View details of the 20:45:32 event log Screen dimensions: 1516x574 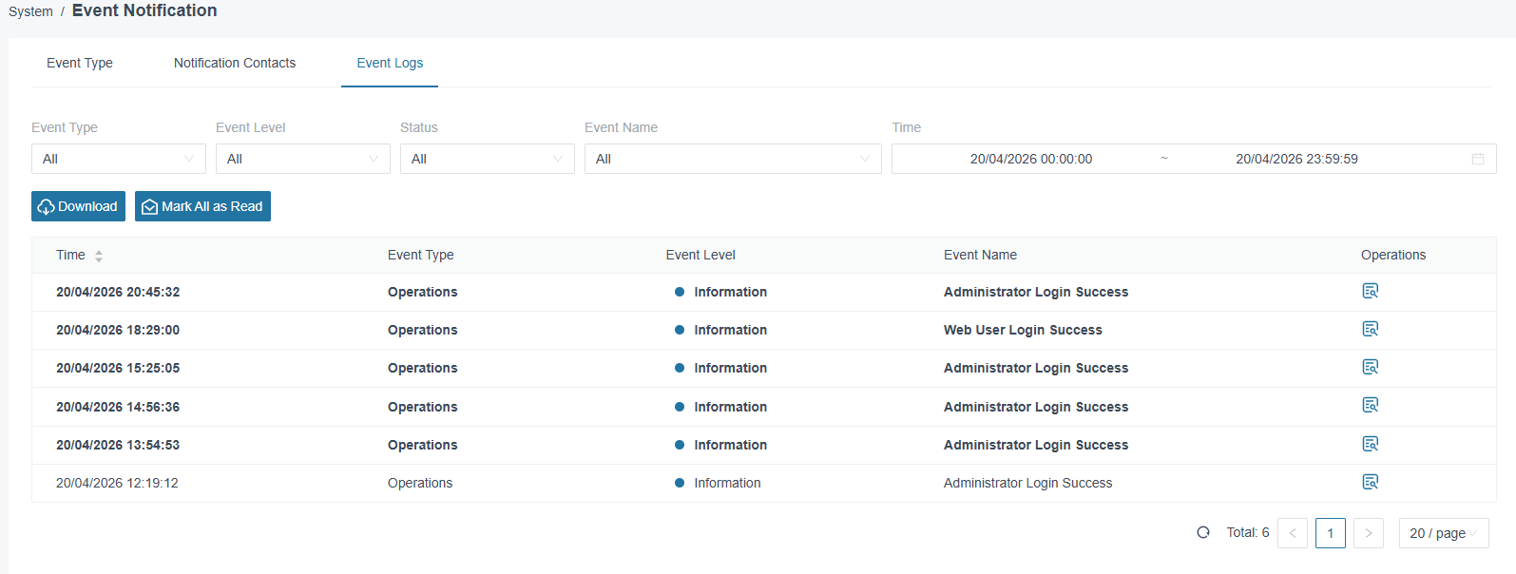(1370, 291)
